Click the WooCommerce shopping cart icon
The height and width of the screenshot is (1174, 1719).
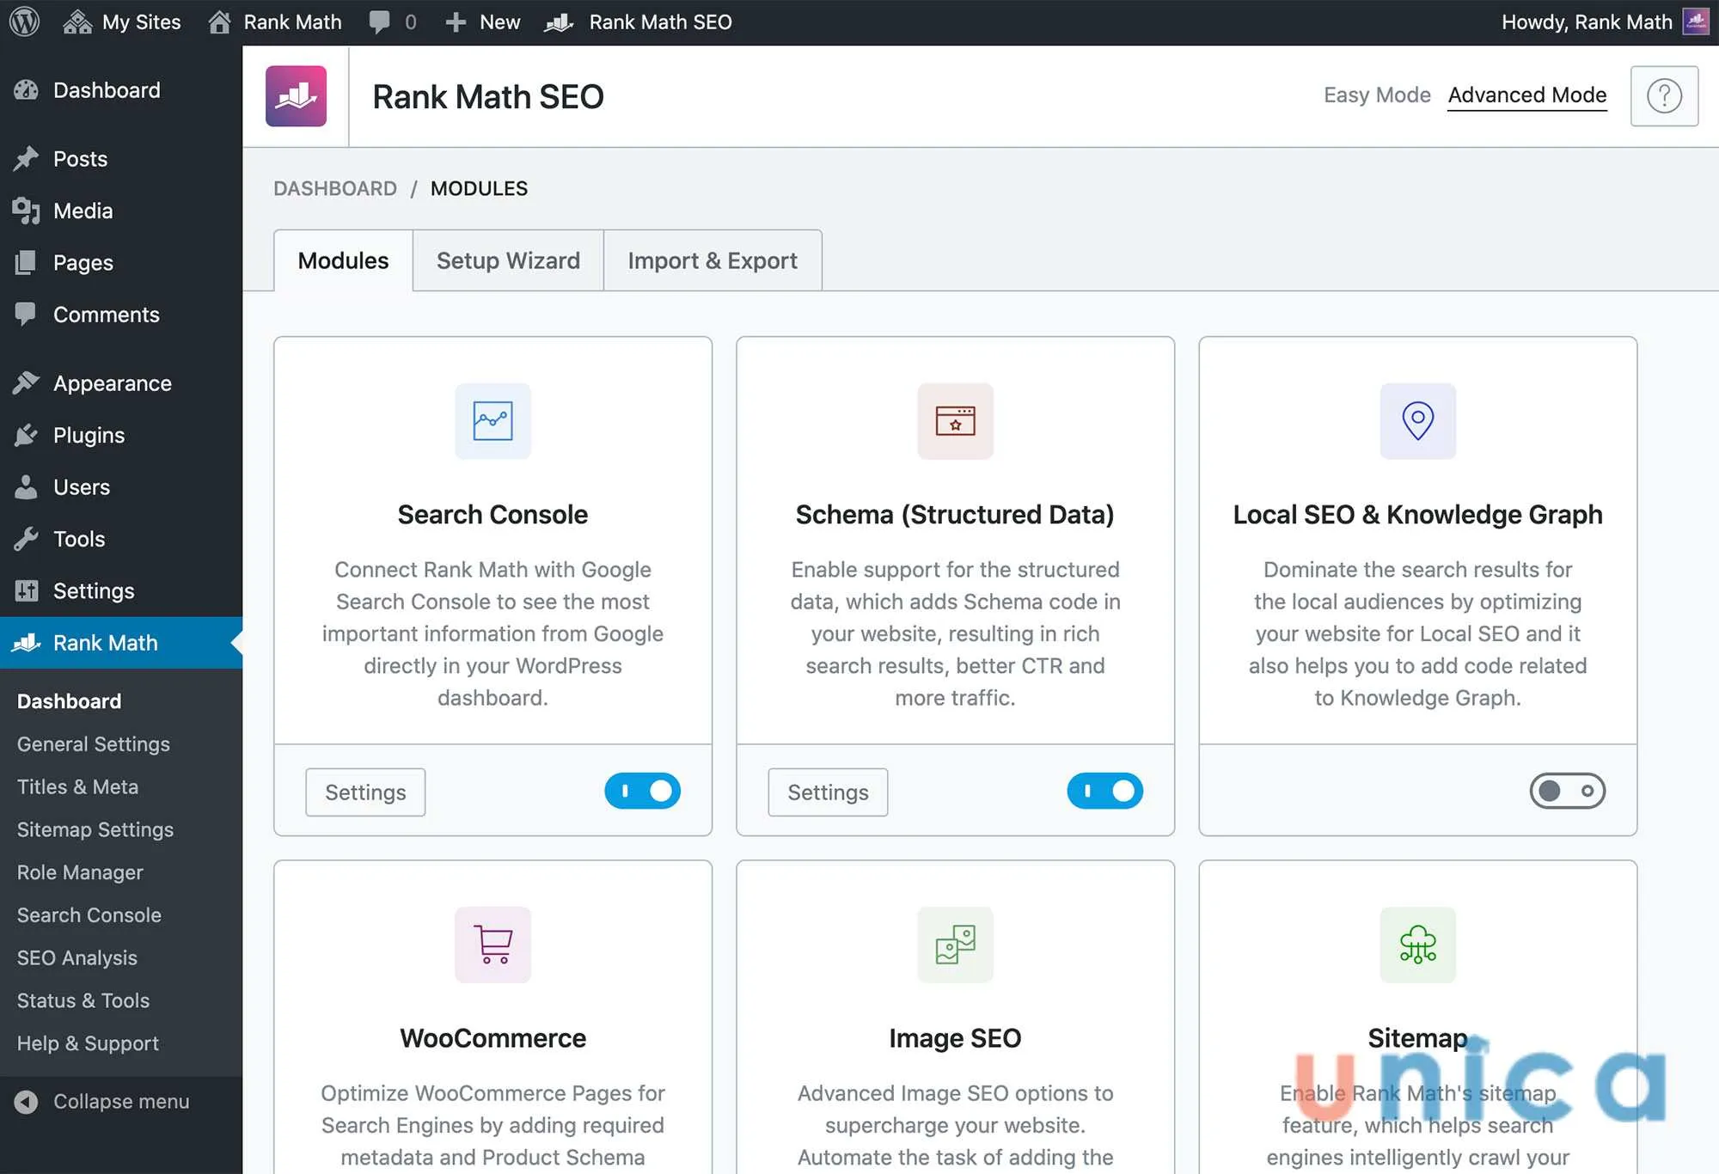click(492, 945)
